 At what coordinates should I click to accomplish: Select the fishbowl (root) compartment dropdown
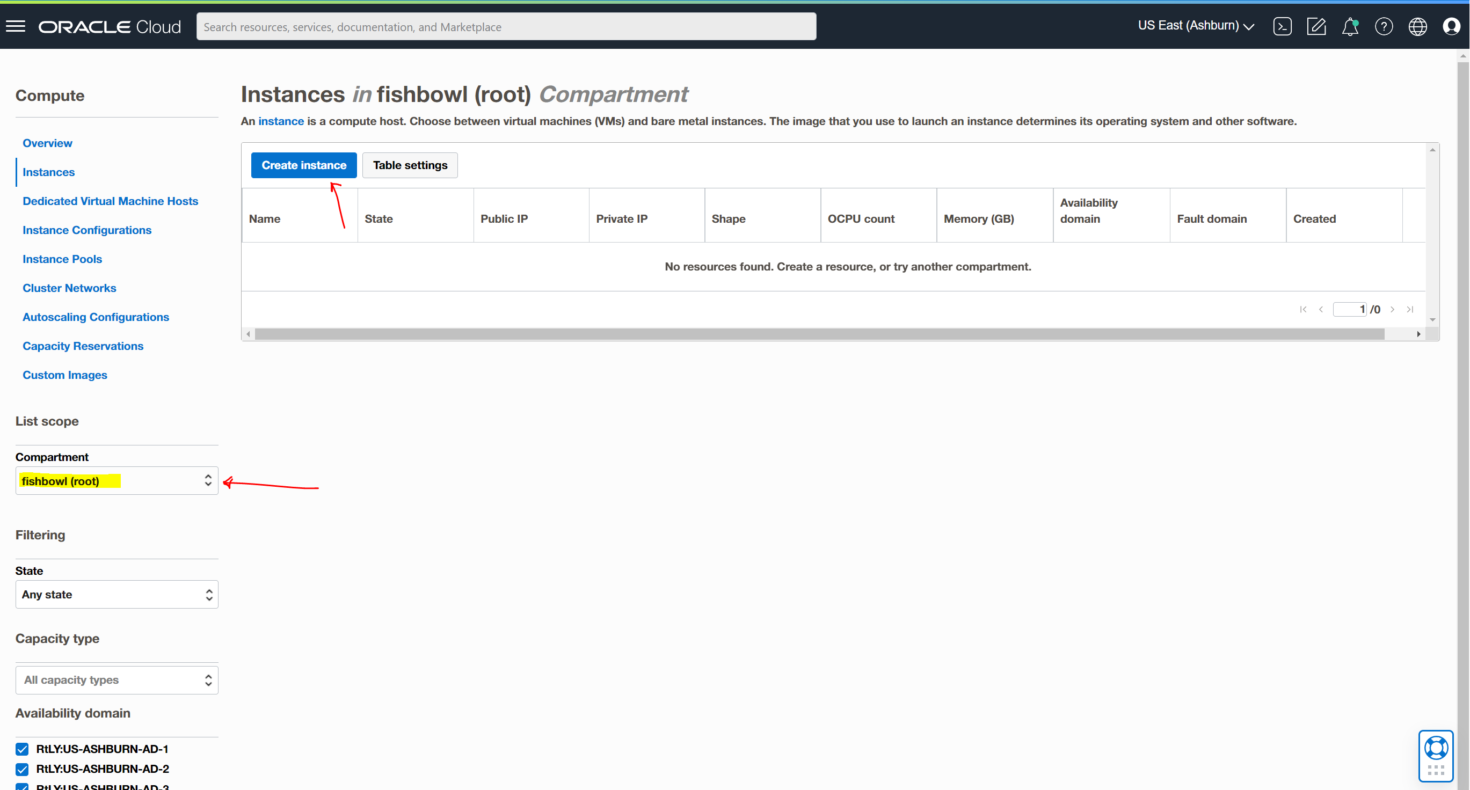(x=116, y=481)
